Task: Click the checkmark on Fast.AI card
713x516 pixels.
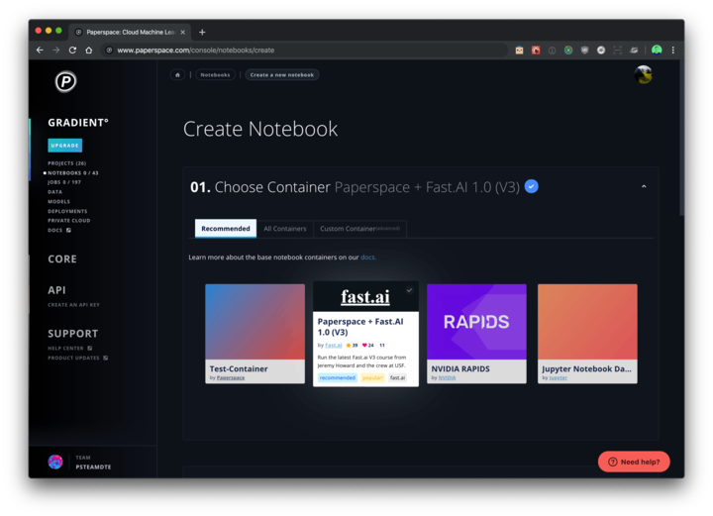Action: tap(409, 290)
